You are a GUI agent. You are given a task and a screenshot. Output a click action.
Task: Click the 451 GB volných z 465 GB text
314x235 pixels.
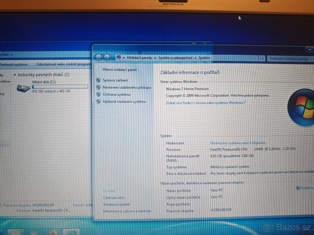click(x=51, y=91)
